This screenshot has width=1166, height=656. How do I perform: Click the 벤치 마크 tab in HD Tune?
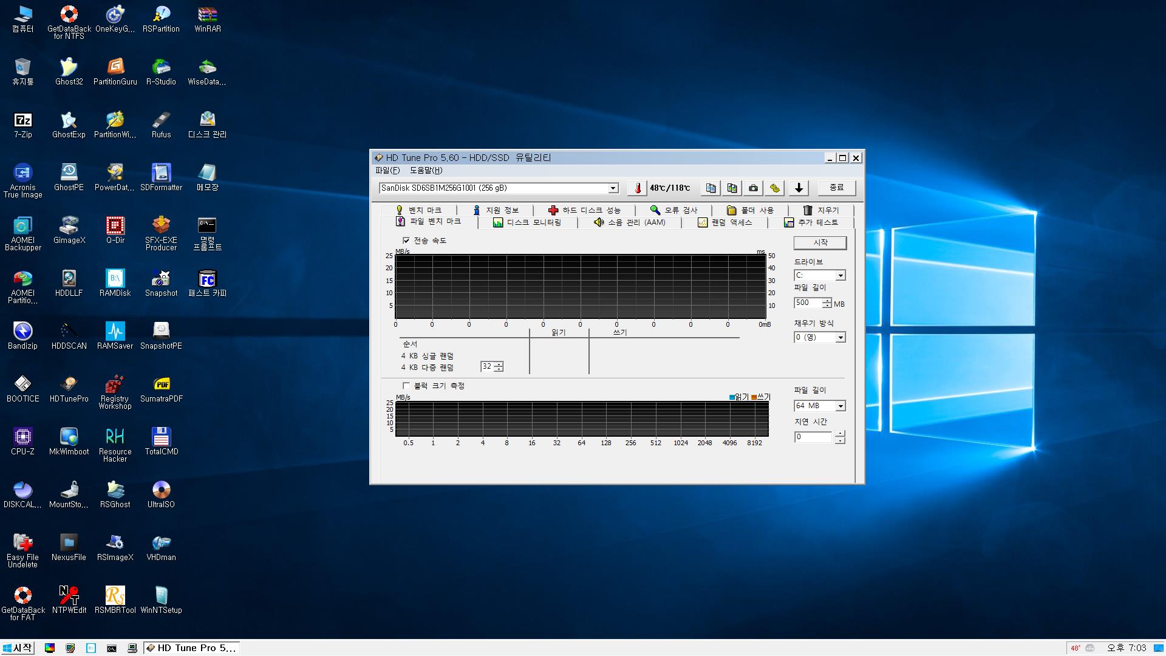pyautogui.click(x=420, y=209)
